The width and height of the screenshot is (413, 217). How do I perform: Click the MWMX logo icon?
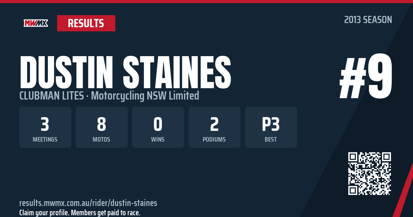(36, 23)
